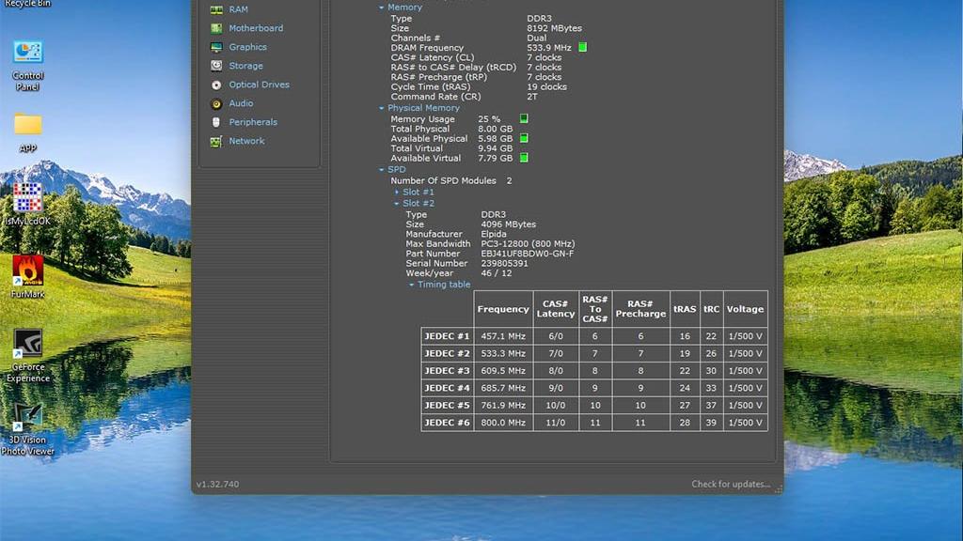
Task: Click the RAM icon in sidebar
Action: click(216, 9)
